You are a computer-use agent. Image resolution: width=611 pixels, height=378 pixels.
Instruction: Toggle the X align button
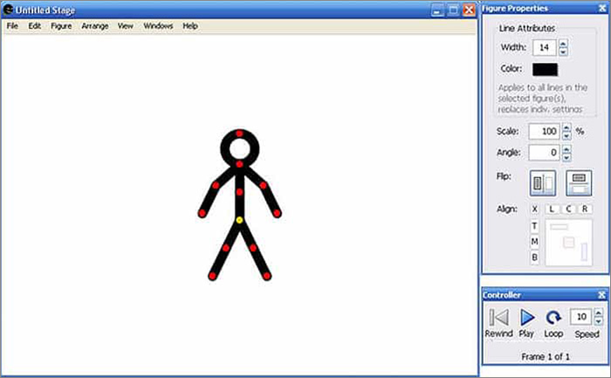click(535, 210)
